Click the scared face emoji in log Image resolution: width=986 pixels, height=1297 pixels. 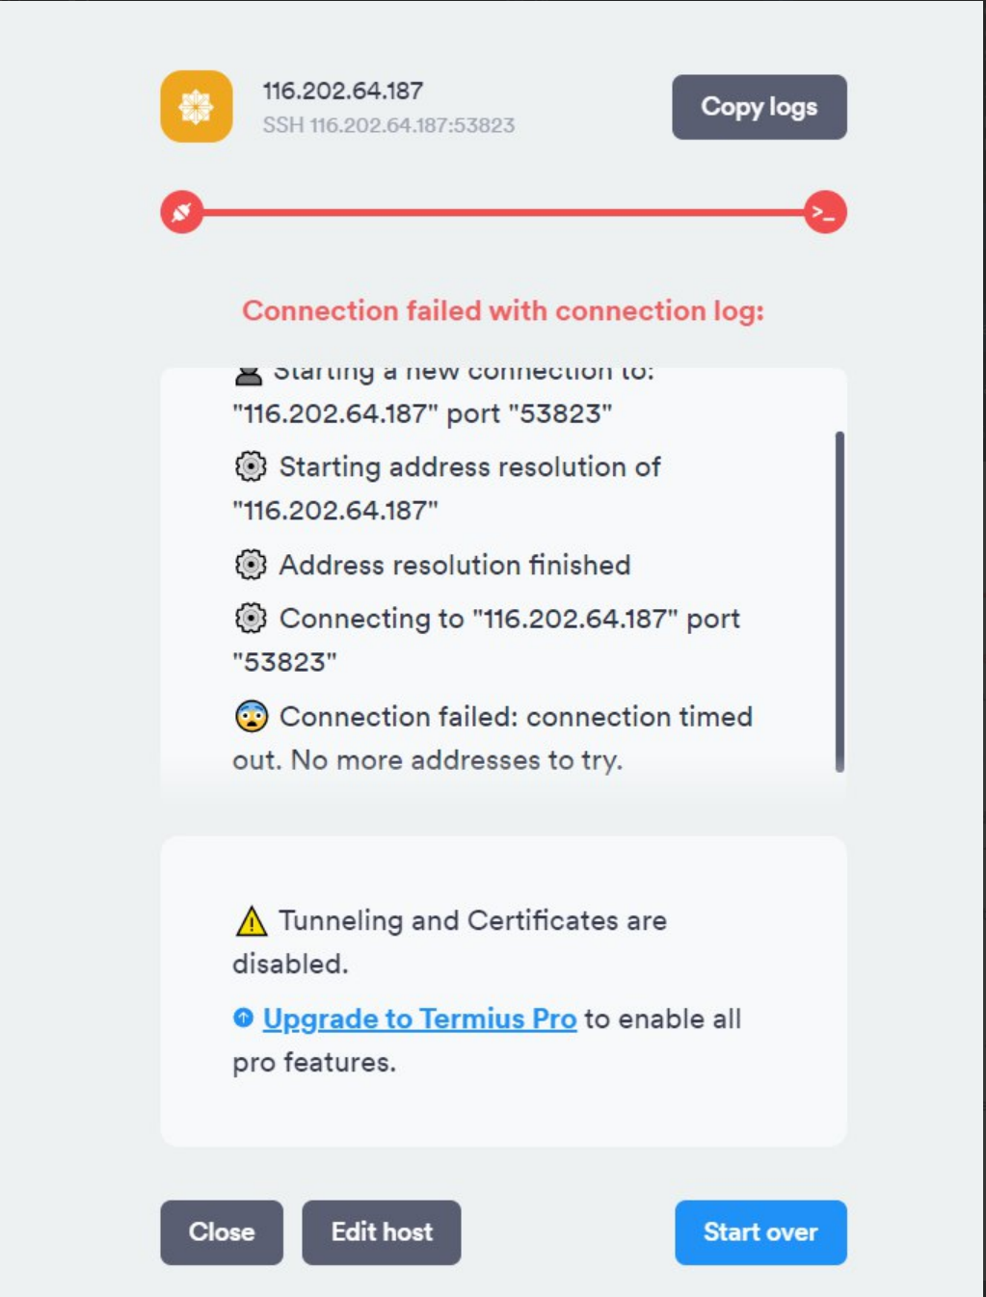(251, 717)
